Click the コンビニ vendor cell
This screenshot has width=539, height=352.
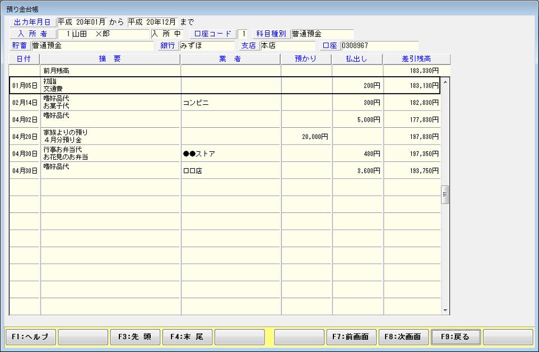pos(230,103)
